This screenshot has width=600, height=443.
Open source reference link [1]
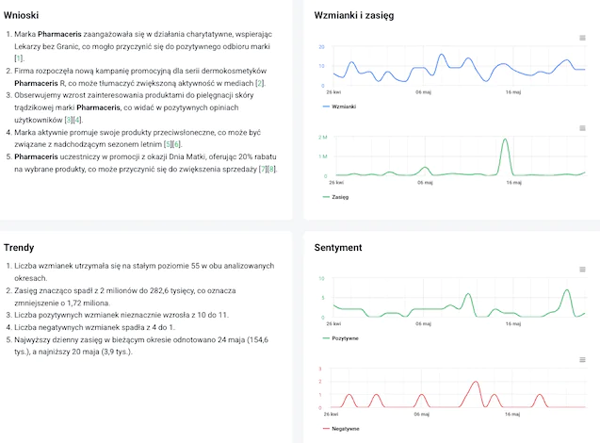point(17,58)
